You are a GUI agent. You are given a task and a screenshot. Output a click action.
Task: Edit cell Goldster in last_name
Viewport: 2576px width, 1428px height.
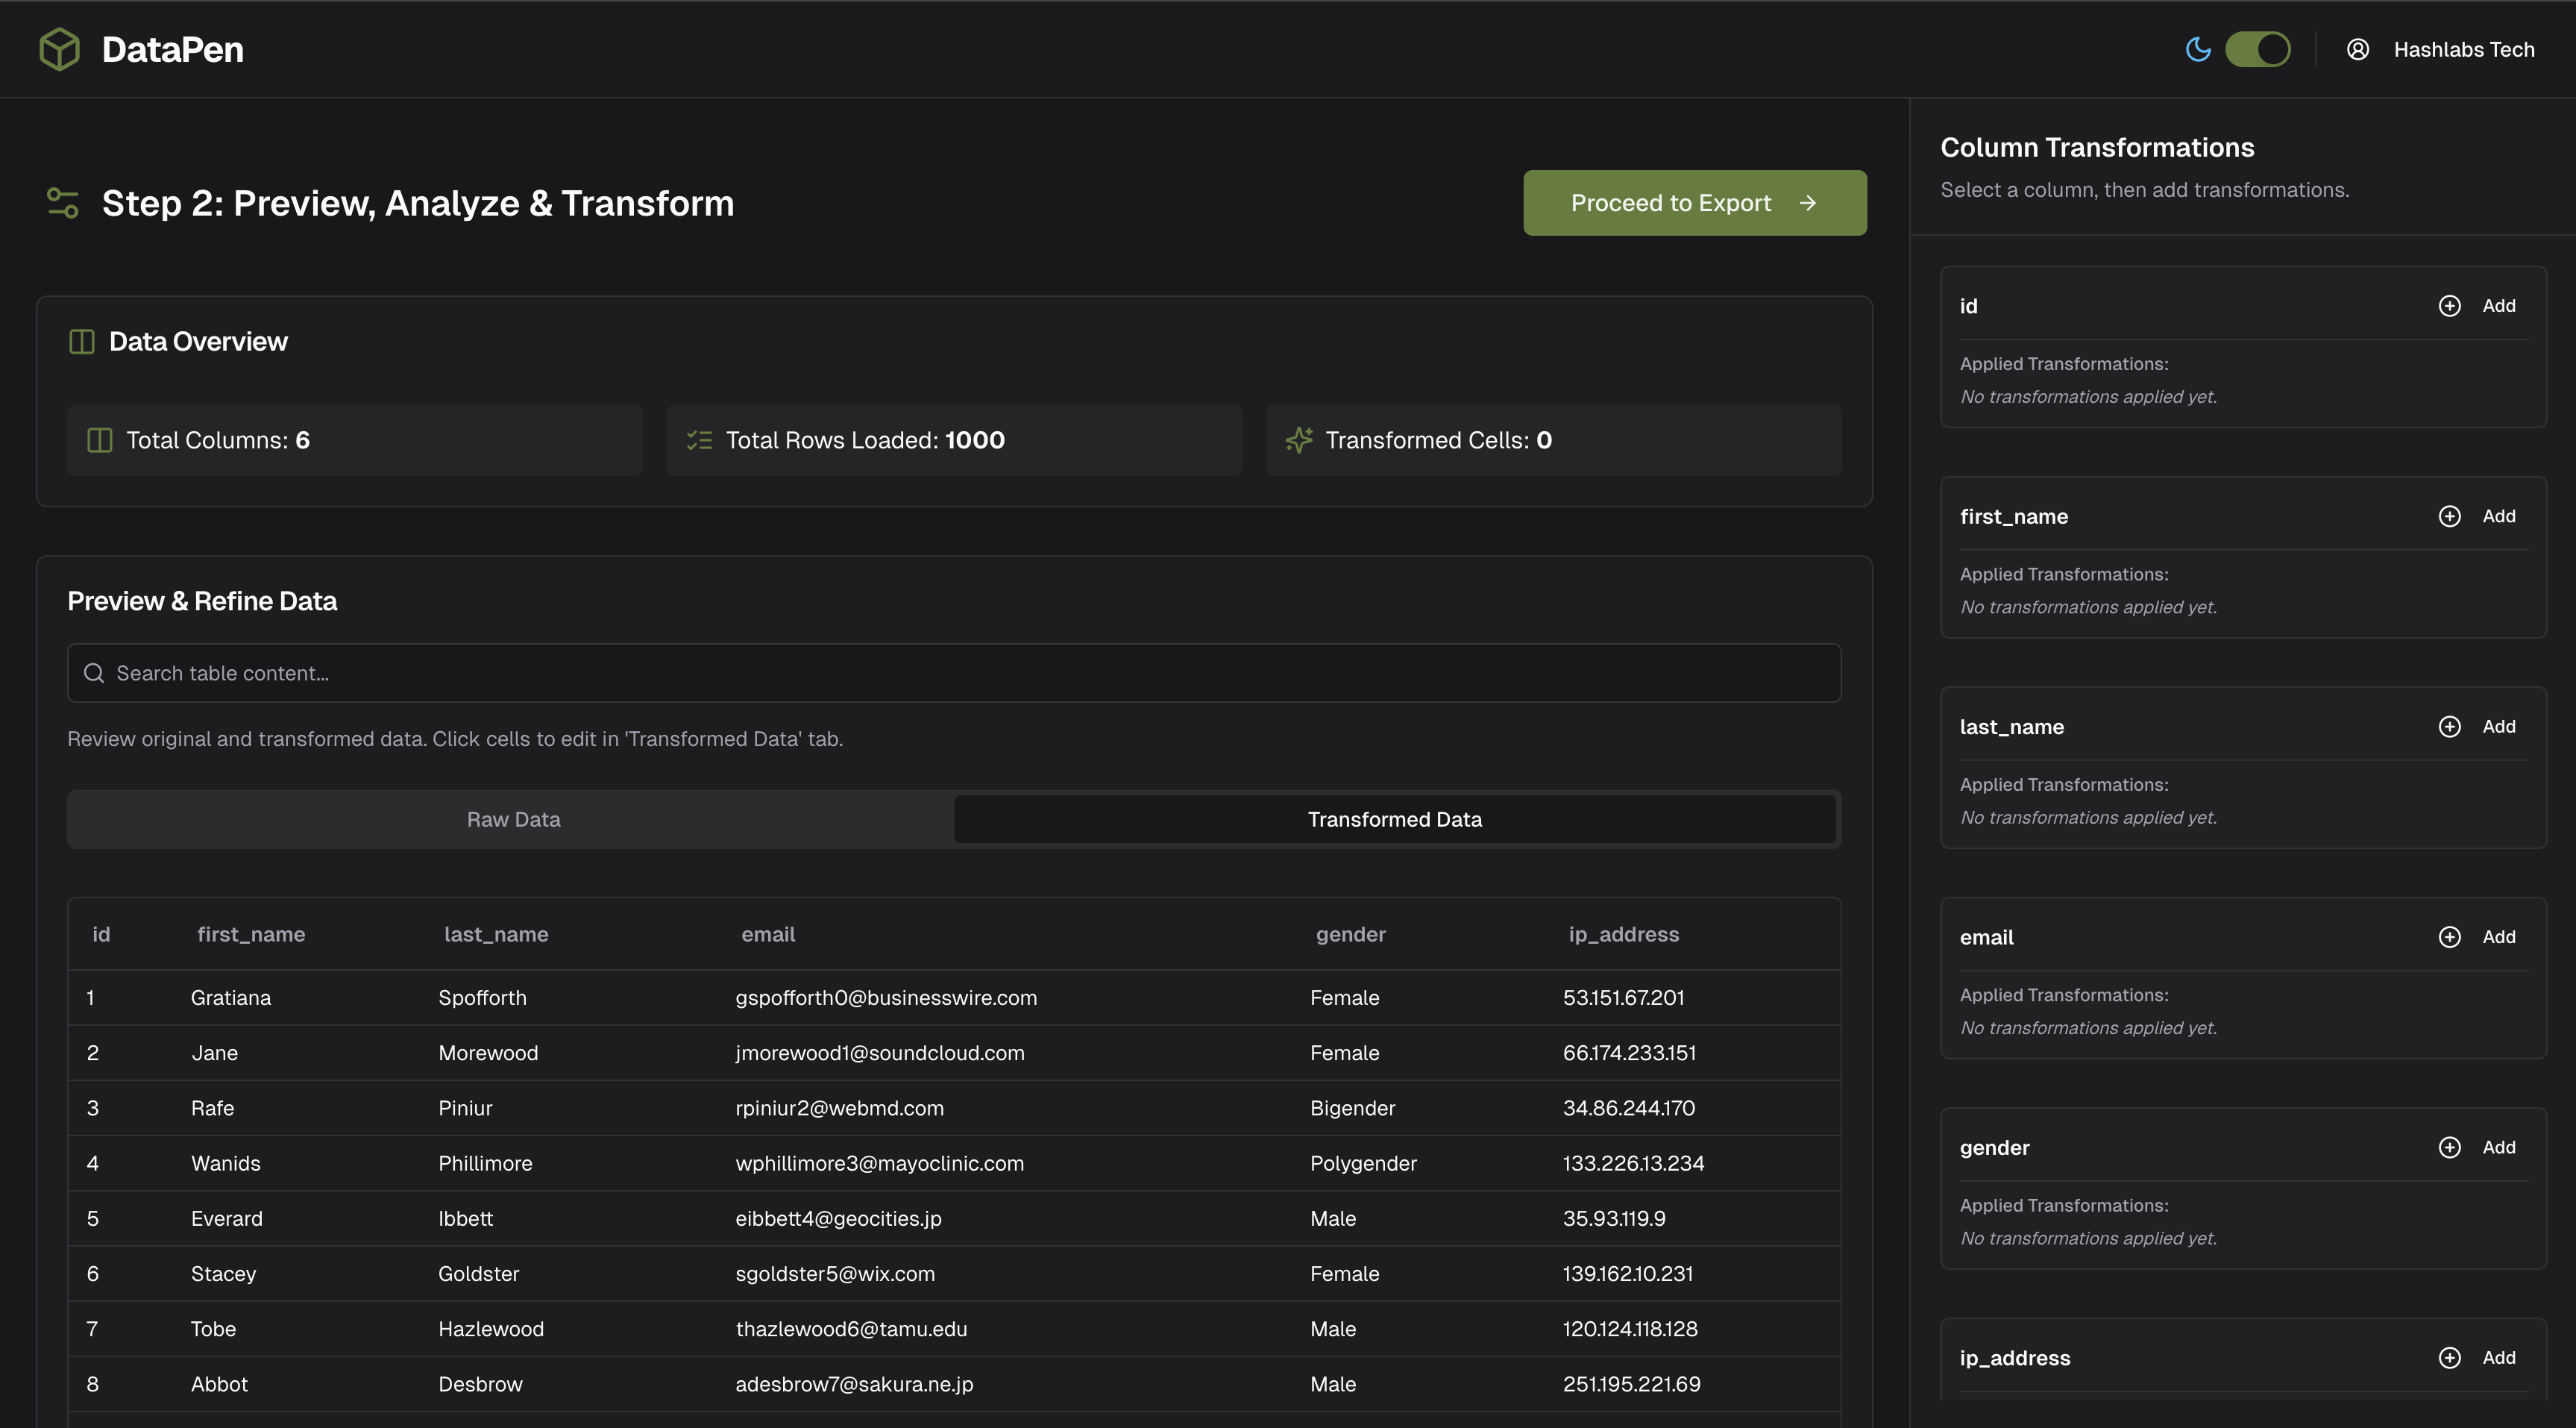pyautogui.click(x=479, y=1274)
